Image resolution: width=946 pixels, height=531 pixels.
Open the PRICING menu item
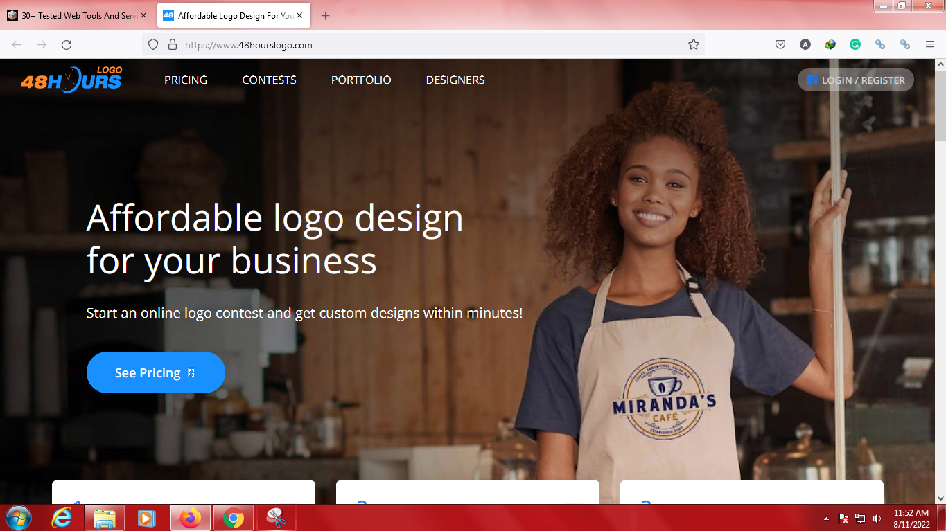tap(186, 80)
